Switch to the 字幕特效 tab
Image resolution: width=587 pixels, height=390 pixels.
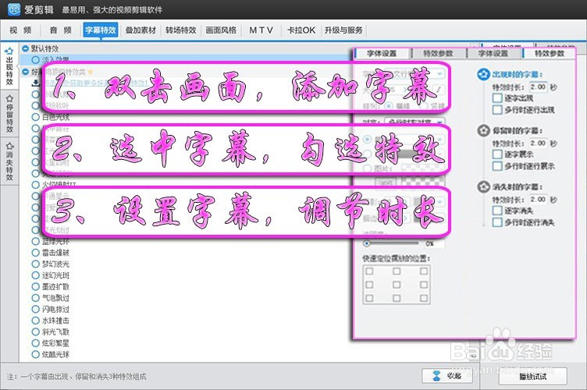(101, 30)
